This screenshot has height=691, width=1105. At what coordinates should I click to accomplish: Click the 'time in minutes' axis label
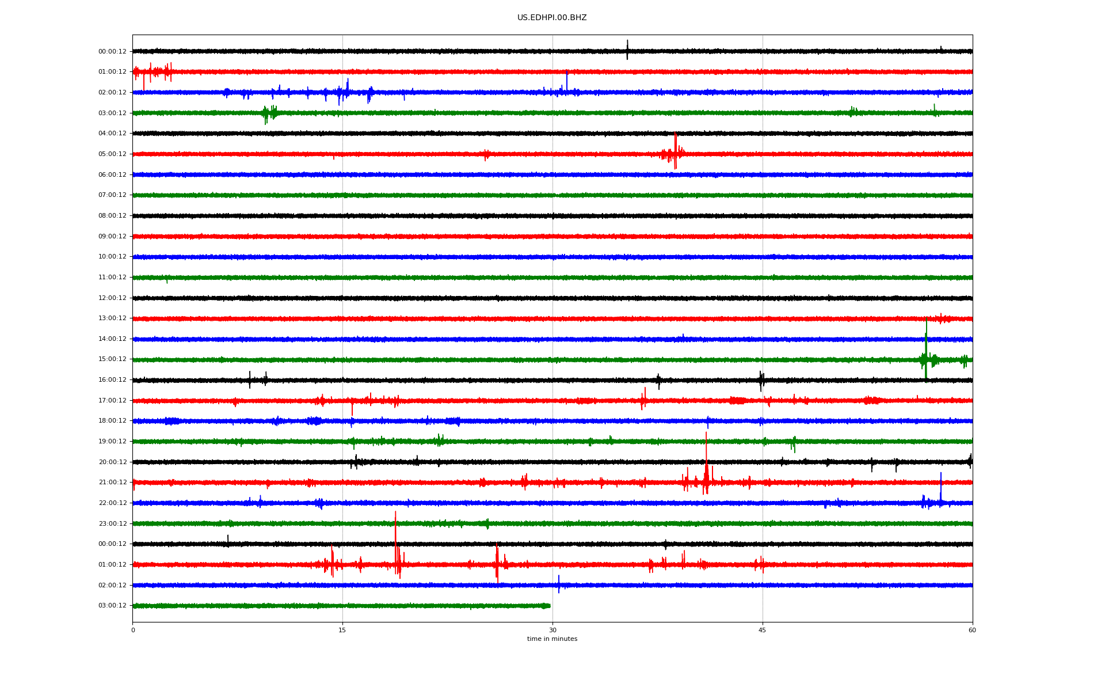pos(552,639)
